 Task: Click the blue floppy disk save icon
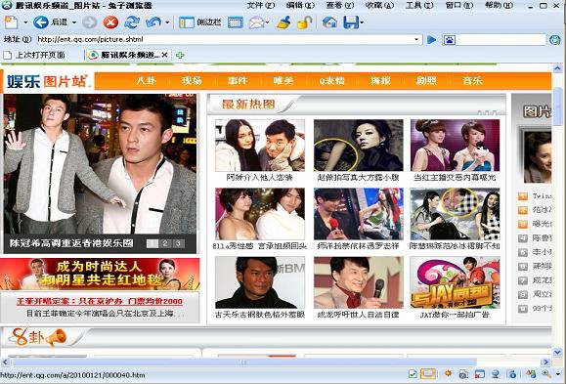tap(351, 22)
